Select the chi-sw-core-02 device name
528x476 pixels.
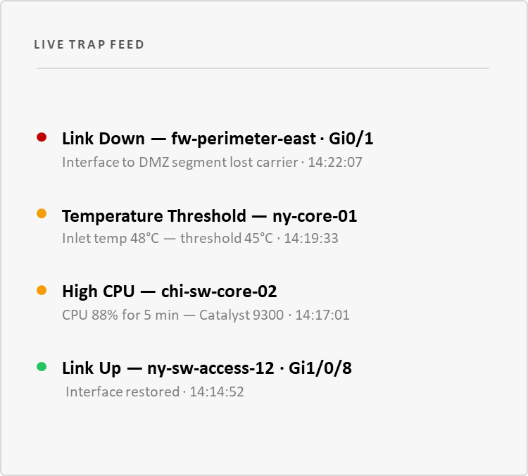click(x=219, y=292)
